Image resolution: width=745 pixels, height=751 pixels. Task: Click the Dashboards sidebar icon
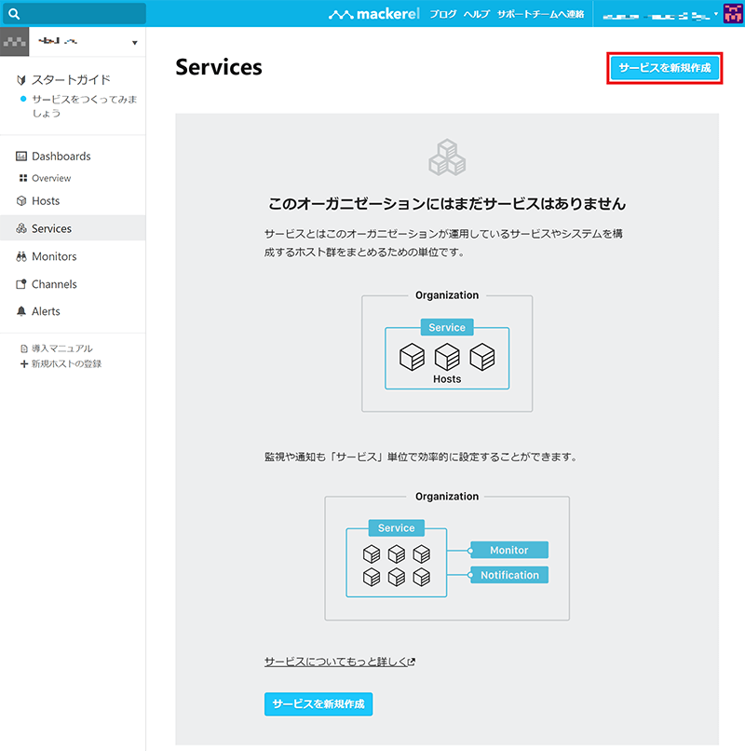click(21, 157)
